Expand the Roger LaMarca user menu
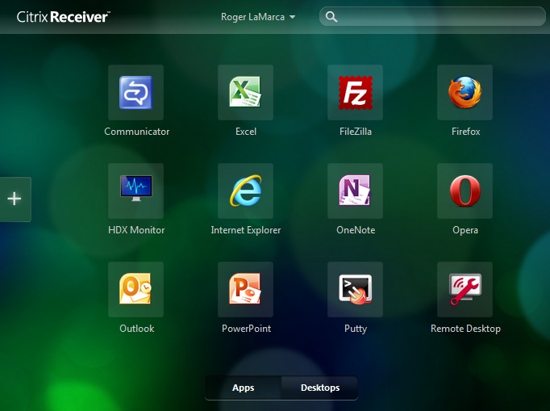Viewport: 550px width, 411px height. (253, 17)
